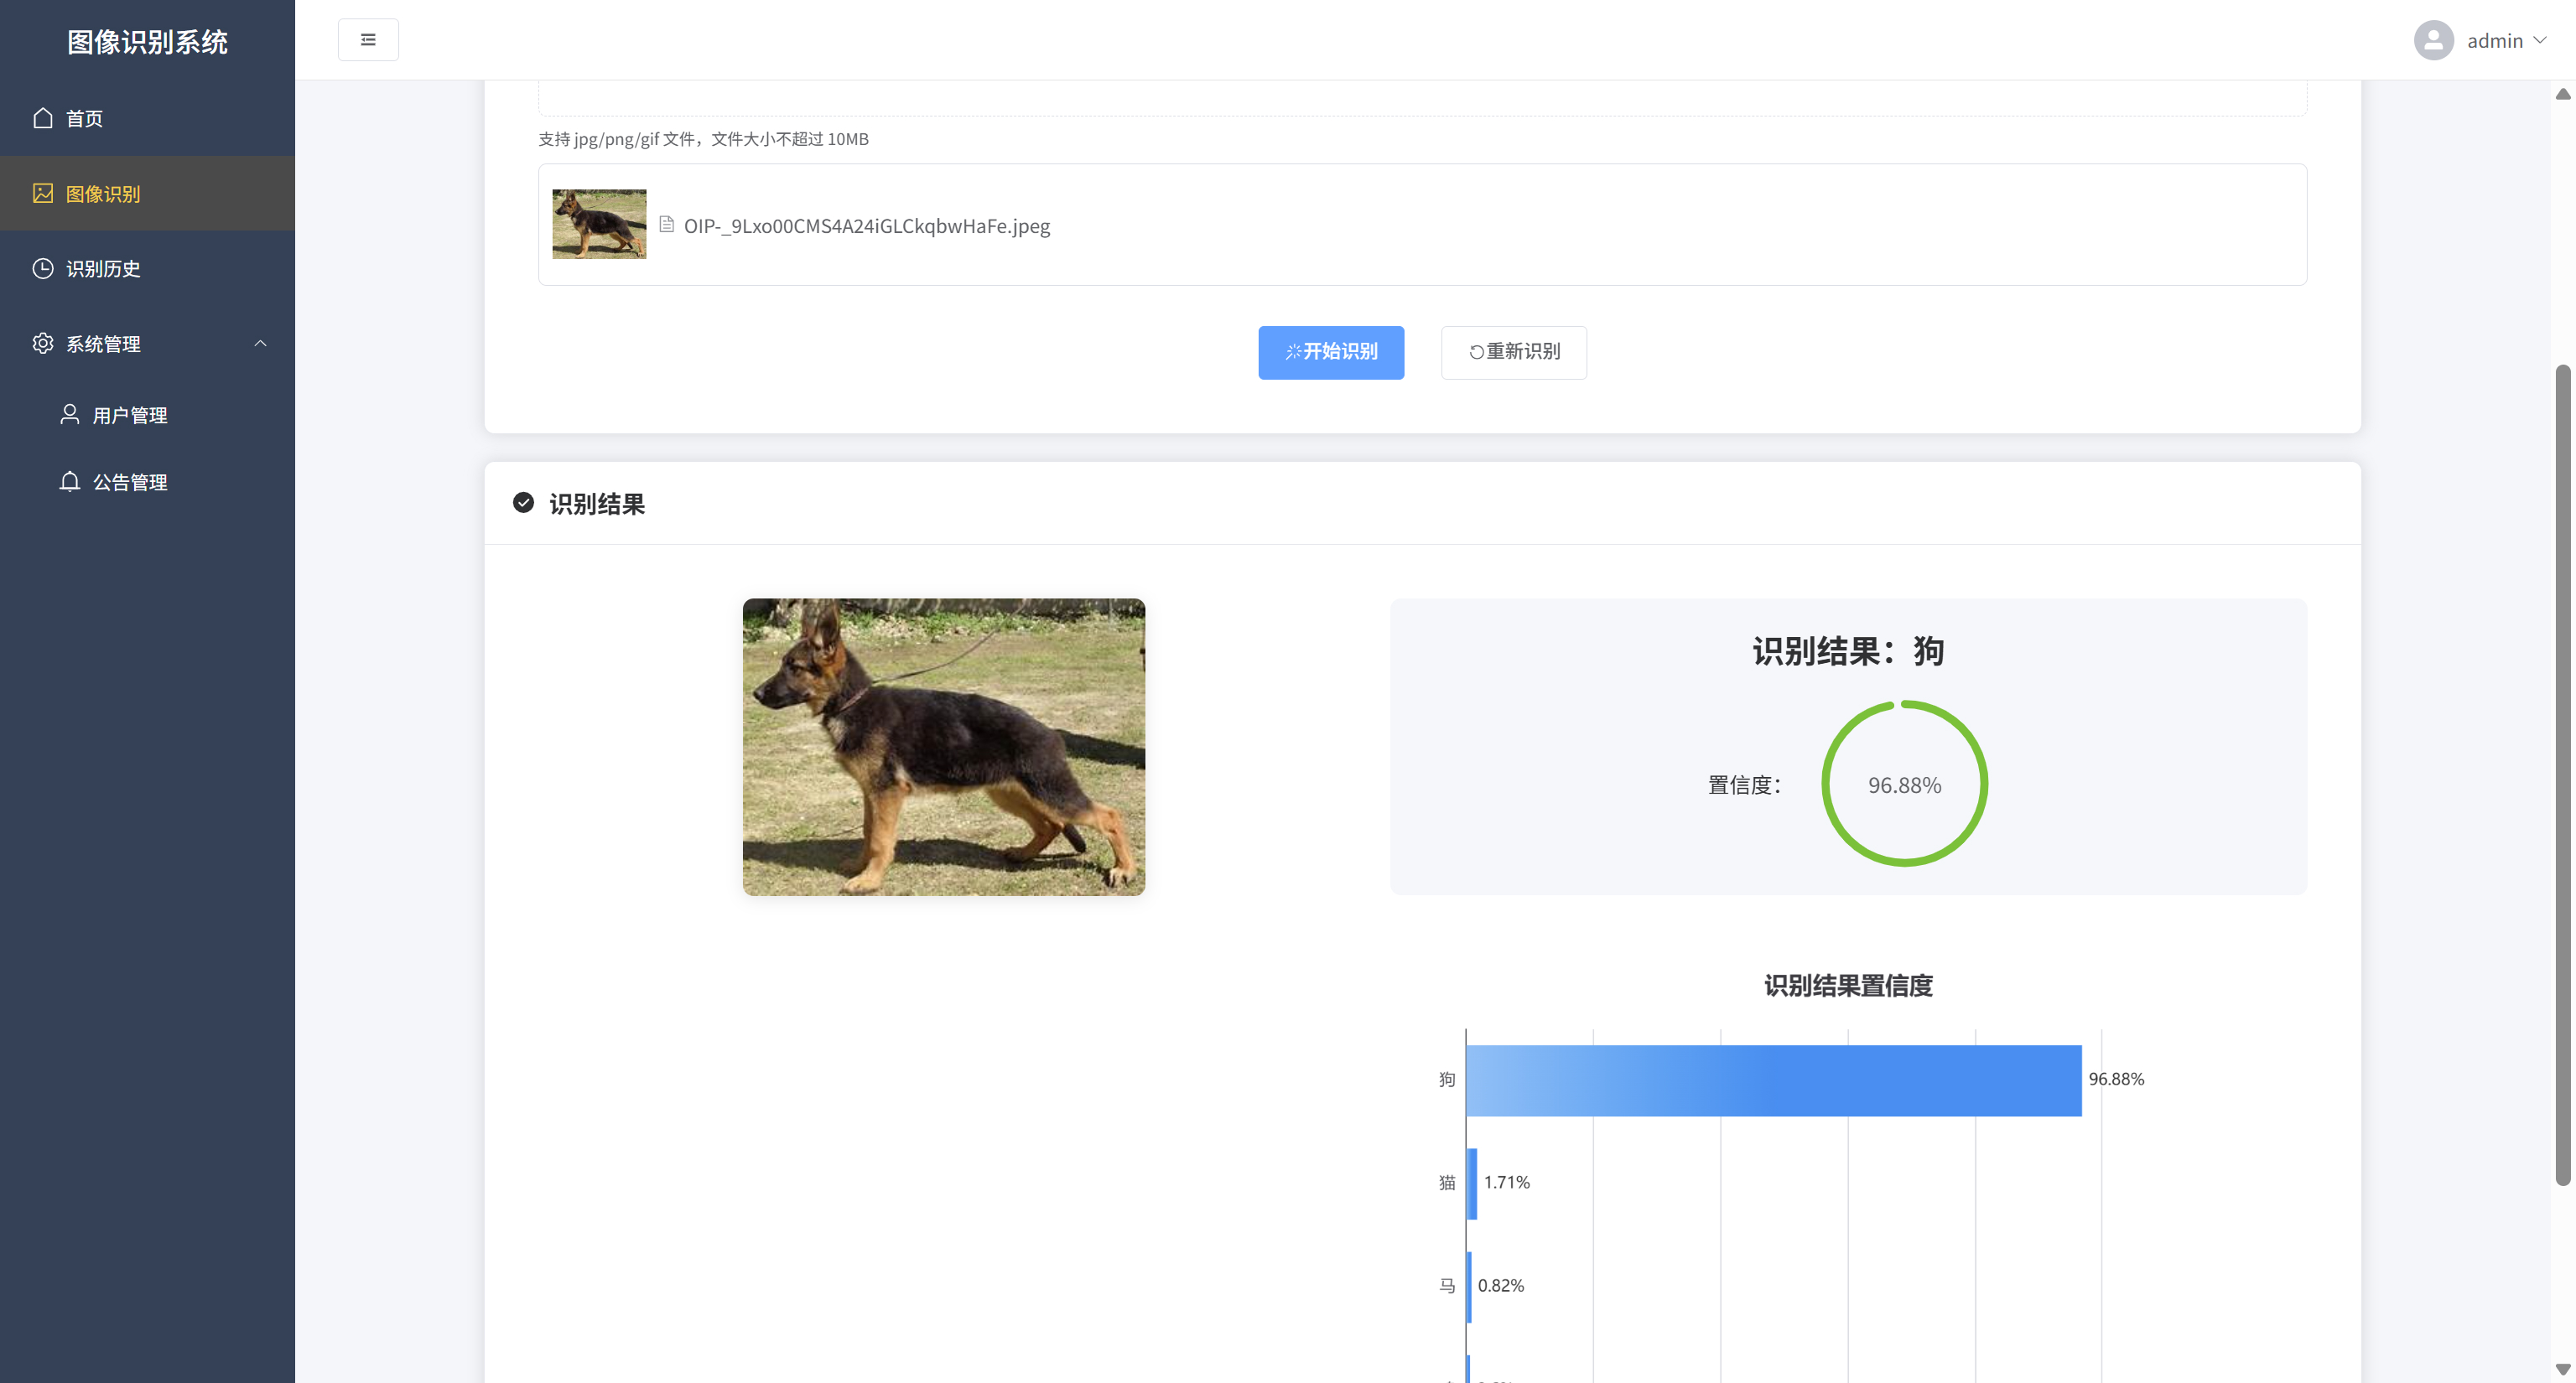Viewport: 2576px width, 1383px height.
Task: Click the clock icon for recognition history
Action: (43, 268)
